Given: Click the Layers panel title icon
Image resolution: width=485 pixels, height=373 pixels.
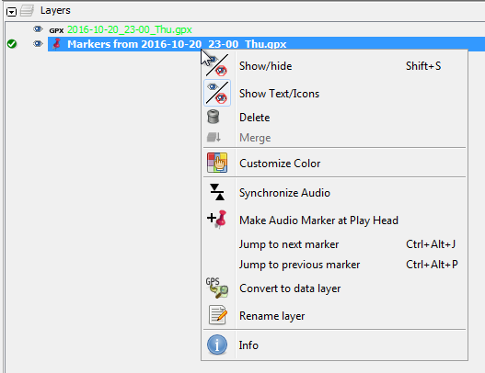Looking at the screenshot, I should click(28, 11).
